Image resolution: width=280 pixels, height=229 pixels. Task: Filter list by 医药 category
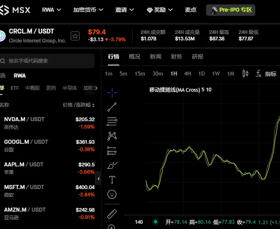[x=51, y=88]
